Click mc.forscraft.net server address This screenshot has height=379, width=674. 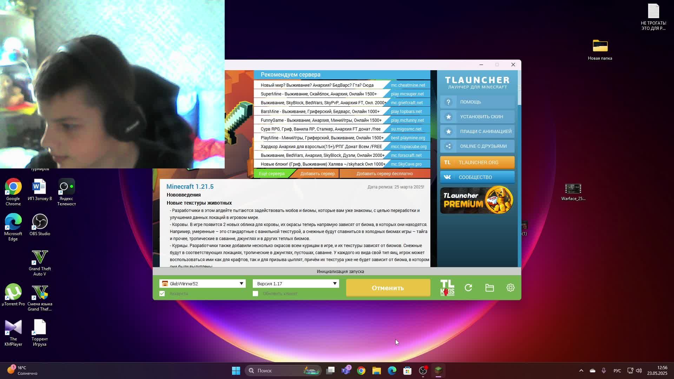click(406, 155)
